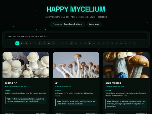Viewport: 152px width, 114px height.
Task: Filter strains by letter P
Action: 90,43
